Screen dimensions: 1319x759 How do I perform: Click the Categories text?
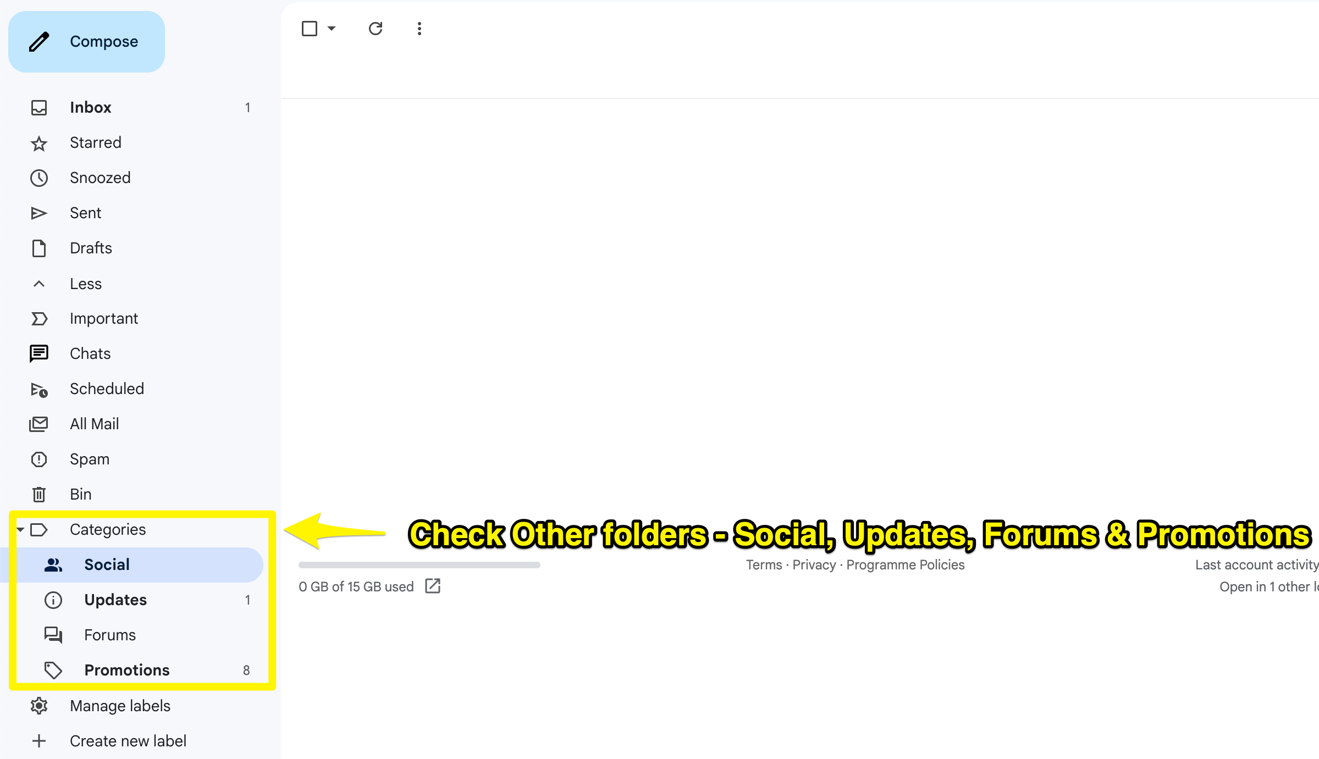click(x=108, y=529)
